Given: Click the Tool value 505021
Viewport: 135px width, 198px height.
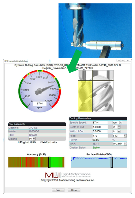Looking at the screenshot, I should (33, 135).
